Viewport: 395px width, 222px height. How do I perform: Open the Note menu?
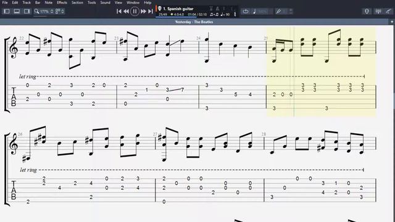pyautogui.click(x=48, y=2)
